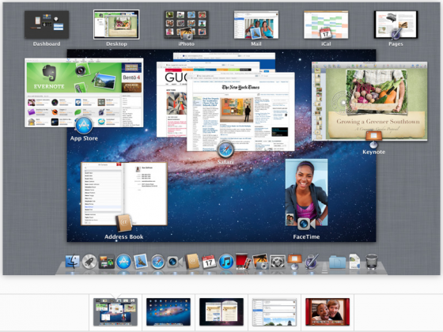Open Pages pen icon in the Dock
Image resolution: width=443 pixels, height=332 pixels.
[x=312, y=262]
